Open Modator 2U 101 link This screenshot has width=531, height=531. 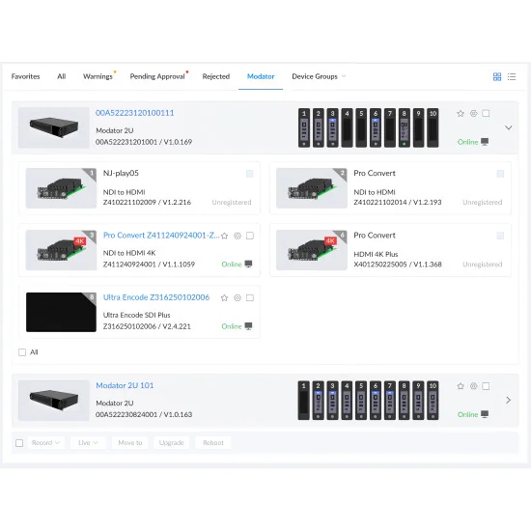coord(125,385)
